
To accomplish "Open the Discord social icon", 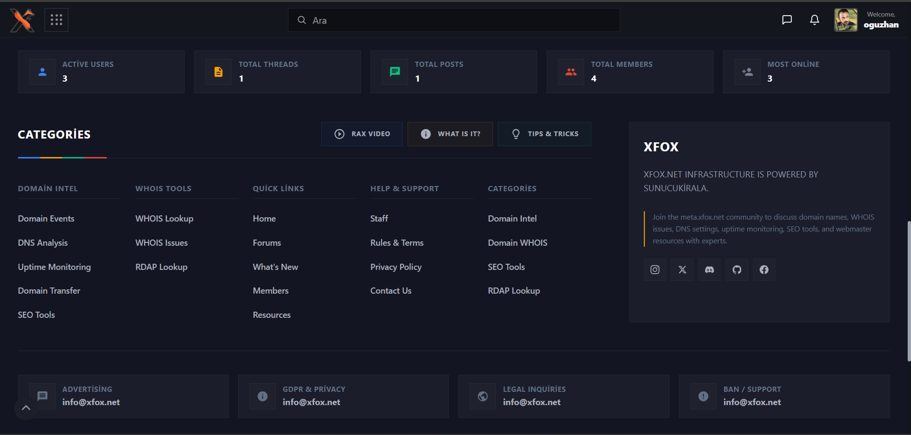I will [x=709, y=269].
